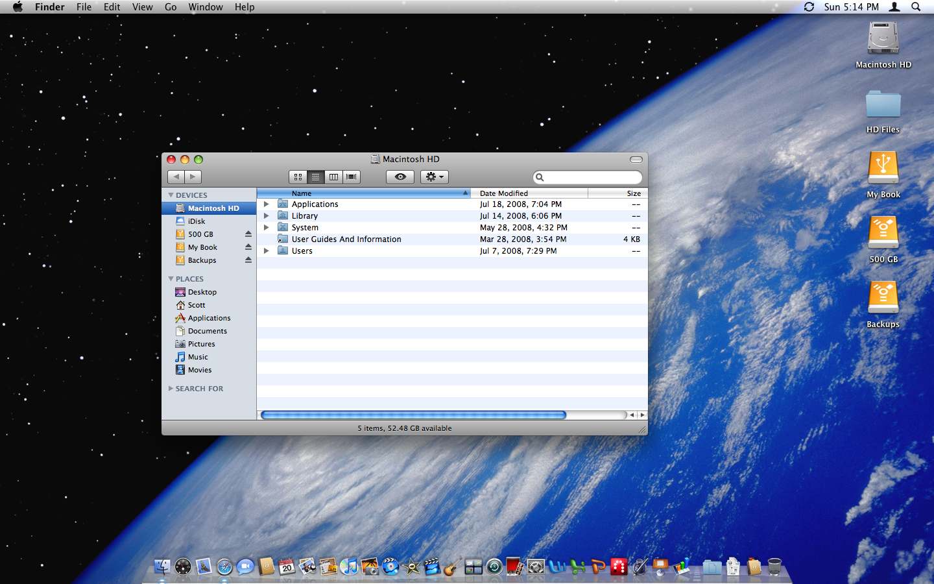Select Documents in the sidebar Places

207,331
